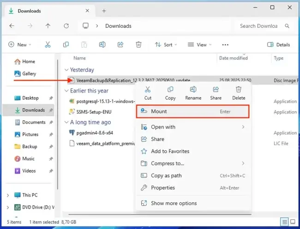Viewport: 300px width, 229px height.
Task: Close the Downloads tab
Action: pos(87,11)
